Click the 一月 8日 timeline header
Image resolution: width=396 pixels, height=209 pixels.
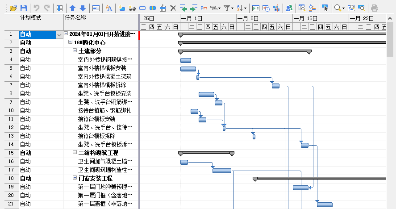point(264,18)
